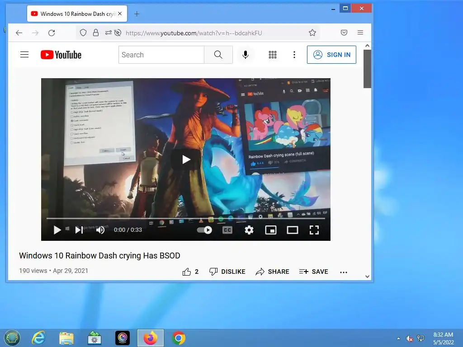This screenshot has width=463, height=347.
Task: Enable the miniplayer
Action: 271,230
